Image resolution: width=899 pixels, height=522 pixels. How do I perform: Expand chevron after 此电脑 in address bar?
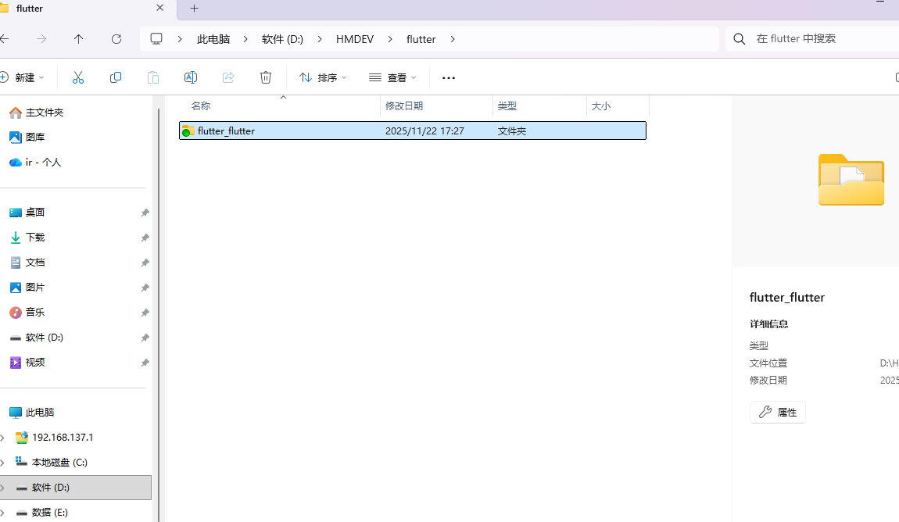tap(245, 39)
